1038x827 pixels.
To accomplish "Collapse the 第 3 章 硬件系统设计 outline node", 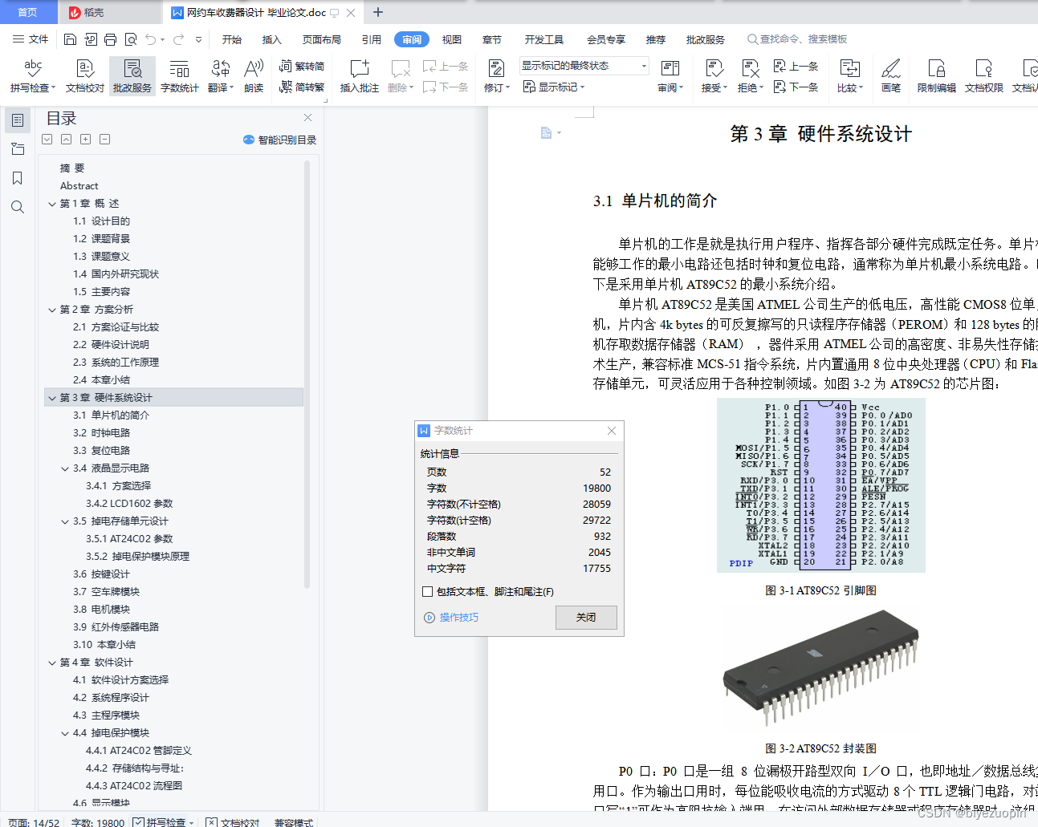I will click(x=52, y=398).
